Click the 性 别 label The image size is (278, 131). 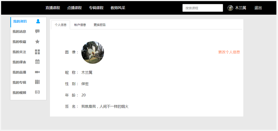pos(71,84)
